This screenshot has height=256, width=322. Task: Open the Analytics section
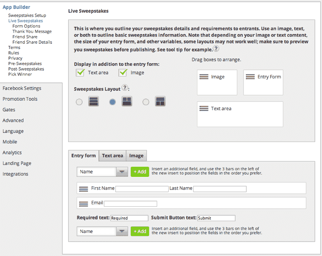tap(12, 153)
